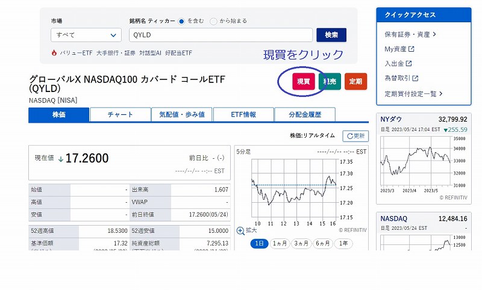Click the 前日終値 value 17.2600(05/24)

pyautogui.click(x=208, y=215)
